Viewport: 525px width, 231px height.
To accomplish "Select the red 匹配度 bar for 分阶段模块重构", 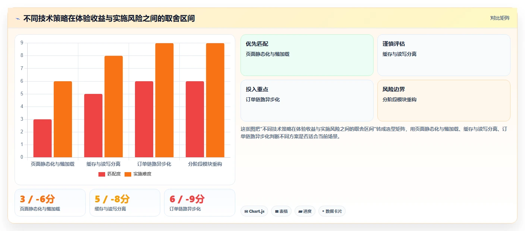I will click(x=195, y=119).
